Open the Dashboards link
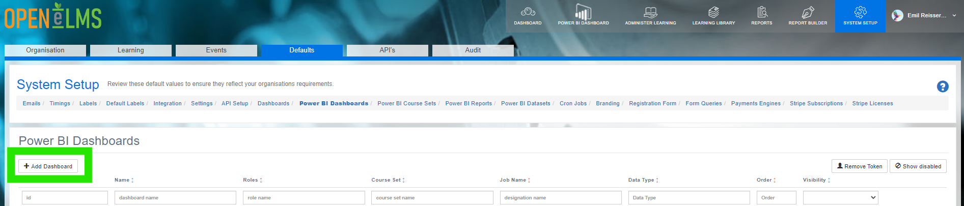 click(273, 103)
